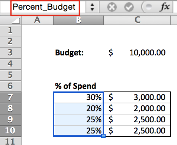Viewport: 177px width, 145px height.
Task: Select row 7 header
Action: 10,97
